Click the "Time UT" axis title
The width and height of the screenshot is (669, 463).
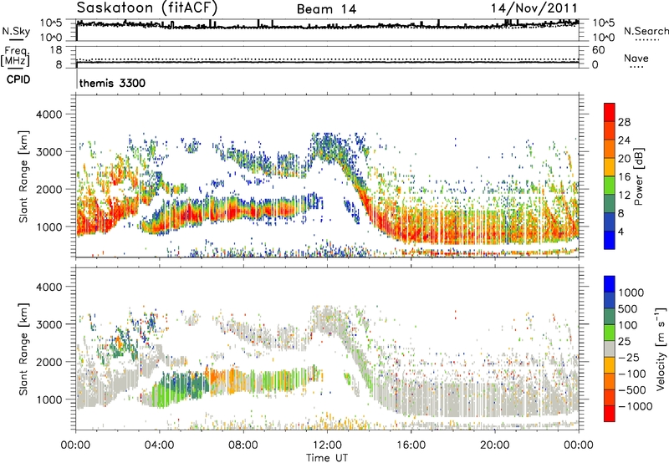pyautogui.click(x=327, y=458)
